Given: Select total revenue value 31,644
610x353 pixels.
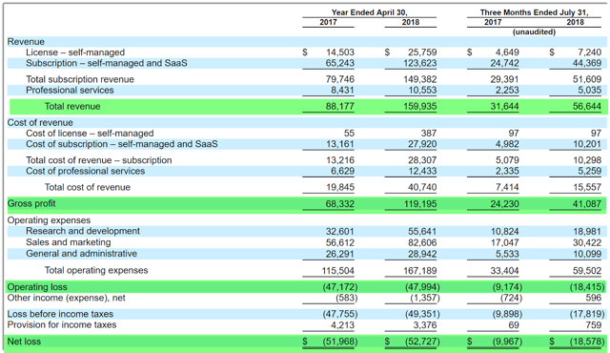Looking at the screenshot, I should click(504, 106).
